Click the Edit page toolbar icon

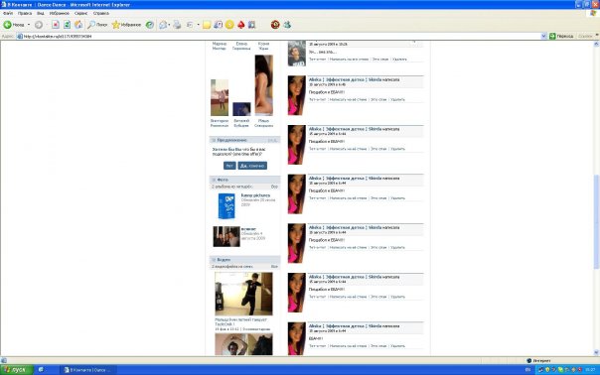point(190,25)
